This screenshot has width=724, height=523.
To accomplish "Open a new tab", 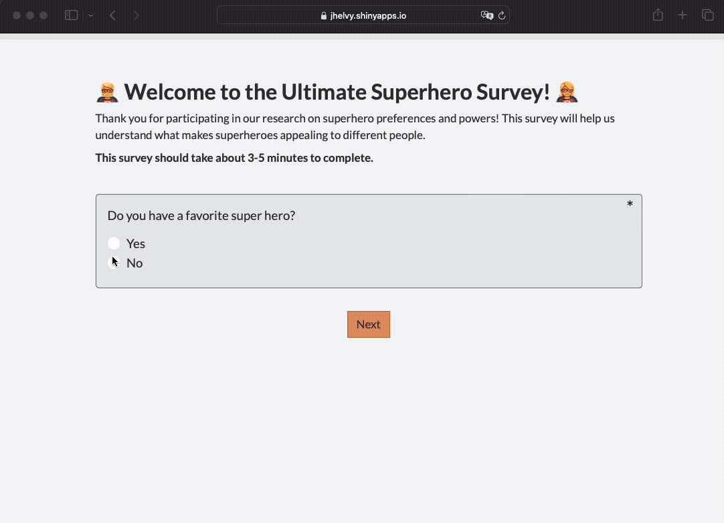I will [x=683, y=15].
